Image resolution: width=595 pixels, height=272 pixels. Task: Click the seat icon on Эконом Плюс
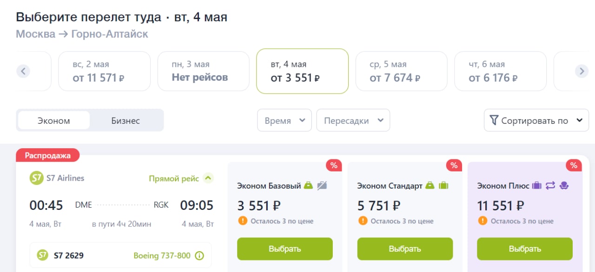click(x=564, y=185)
